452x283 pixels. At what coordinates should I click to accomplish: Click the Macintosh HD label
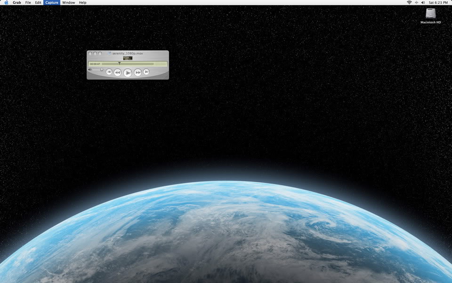click(x=431, y=22)
